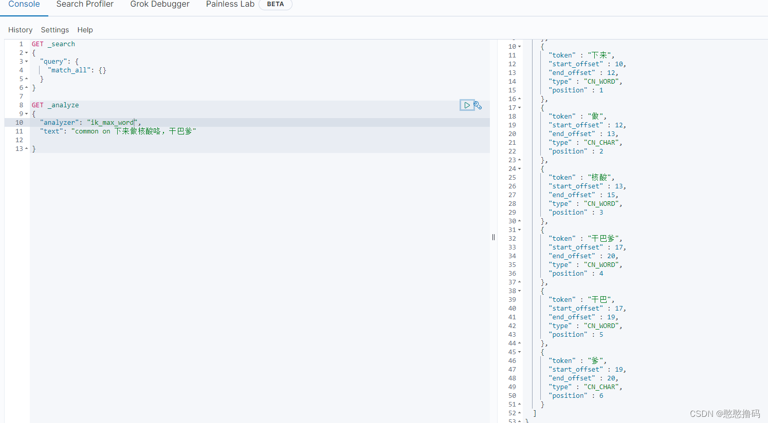Click "position" : 6 in response
768x423 pixels.
point(576,396)
